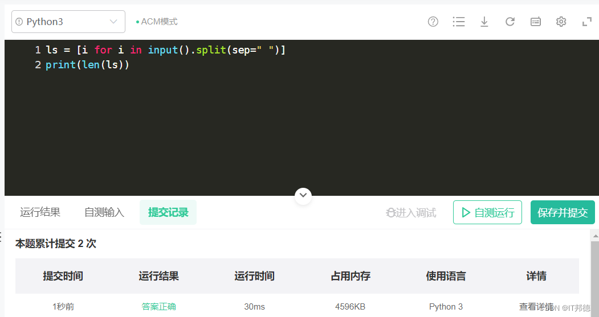The height and width of the screenshot is (317, 599).
Task: Click the 本题累计提交 2 次 text
Action: [x=56, y=244]
